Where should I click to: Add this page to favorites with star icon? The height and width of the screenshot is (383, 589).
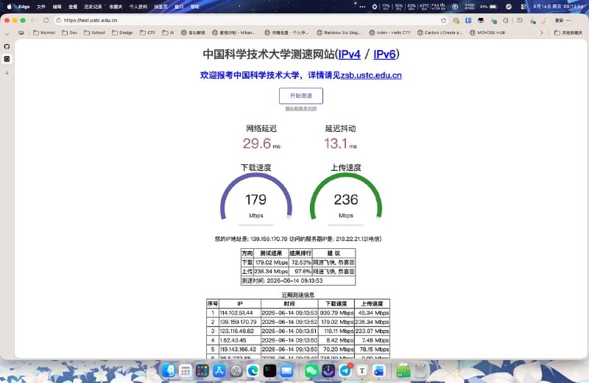(444, 21)
